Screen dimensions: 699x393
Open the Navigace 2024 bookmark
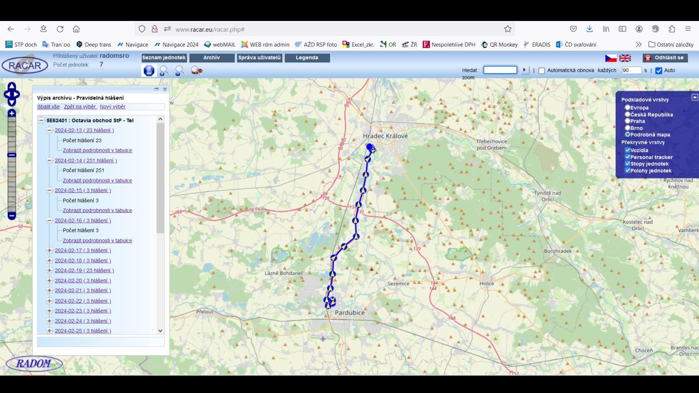pyautogui.click(x=177, y=45)
